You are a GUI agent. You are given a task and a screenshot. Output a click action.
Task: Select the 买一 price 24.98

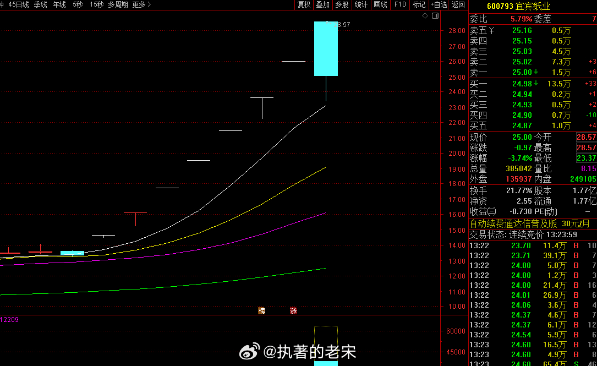click(x=522, y=84)
